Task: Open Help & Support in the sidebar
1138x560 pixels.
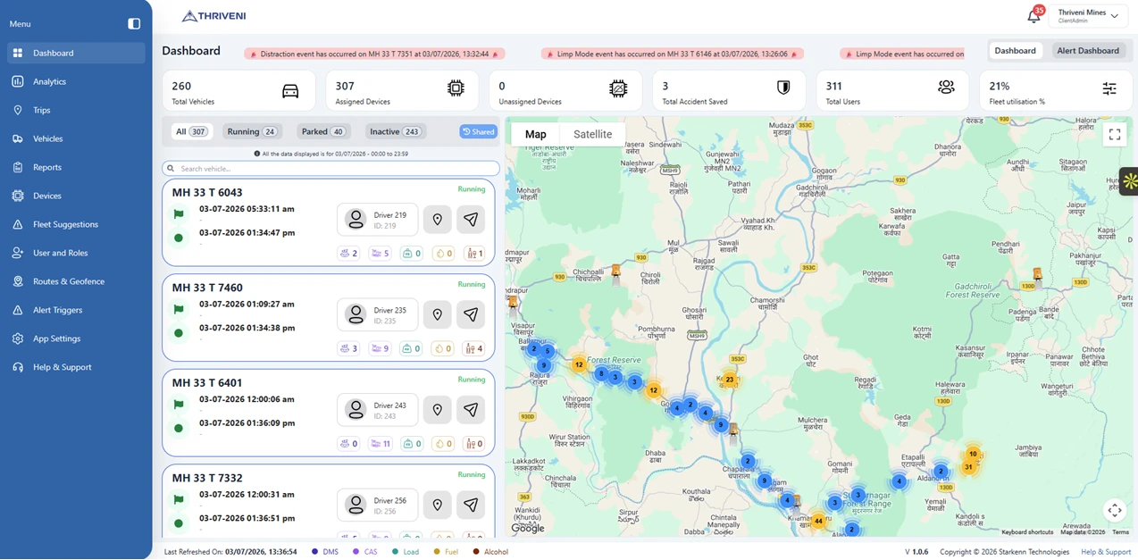Action: point(76,367)
